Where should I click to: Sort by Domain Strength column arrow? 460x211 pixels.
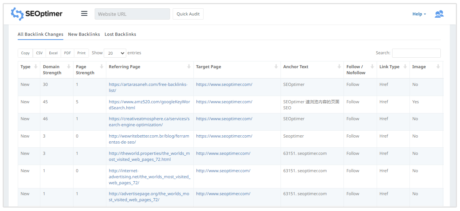[69, 67]
